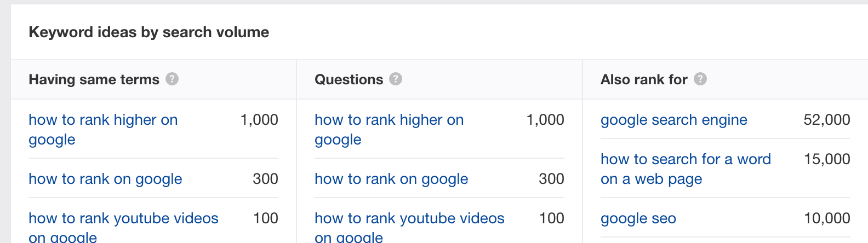Click the help icon beside Having same terms
The height and width of the screenshot is (243, 868).
(172, 79)
